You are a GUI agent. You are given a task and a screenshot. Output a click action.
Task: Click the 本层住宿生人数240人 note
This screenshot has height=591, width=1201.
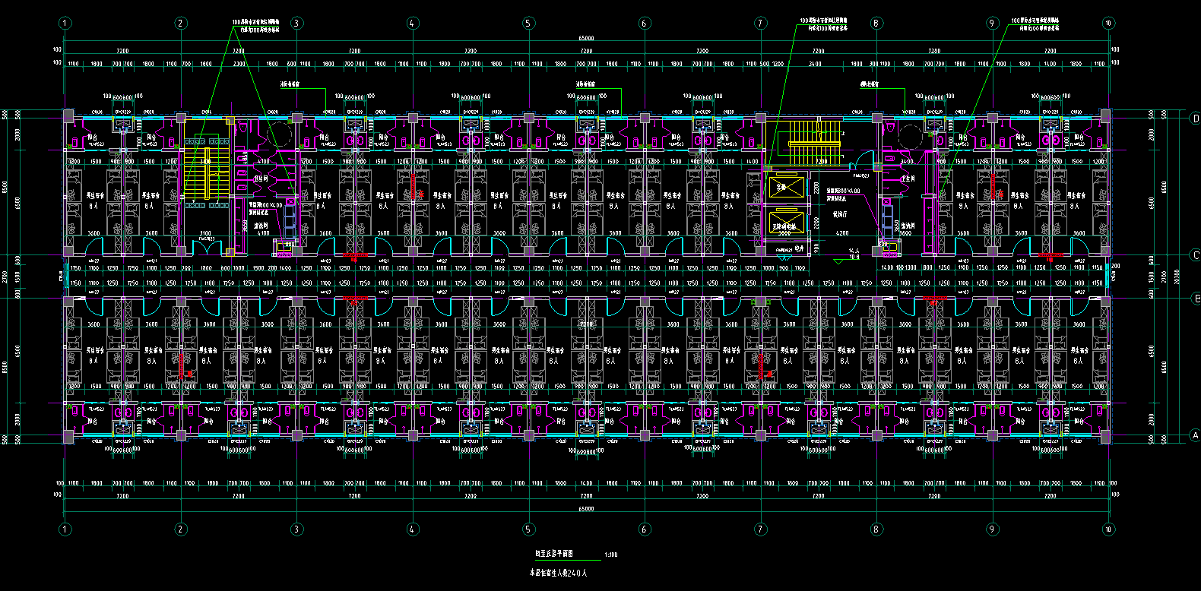(x=559, y=574)
